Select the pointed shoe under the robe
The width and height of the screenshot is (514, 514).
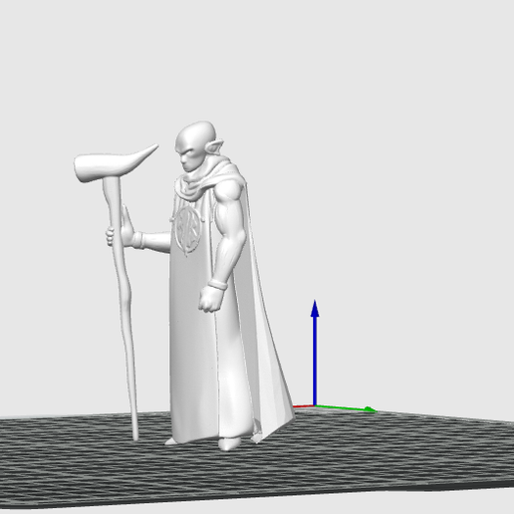pos(228,443)
